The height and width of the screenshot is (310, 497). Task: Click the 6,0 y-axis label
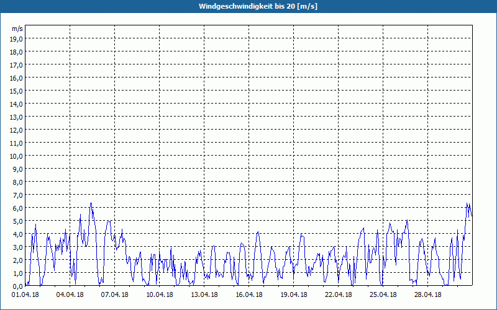point(17,208)
